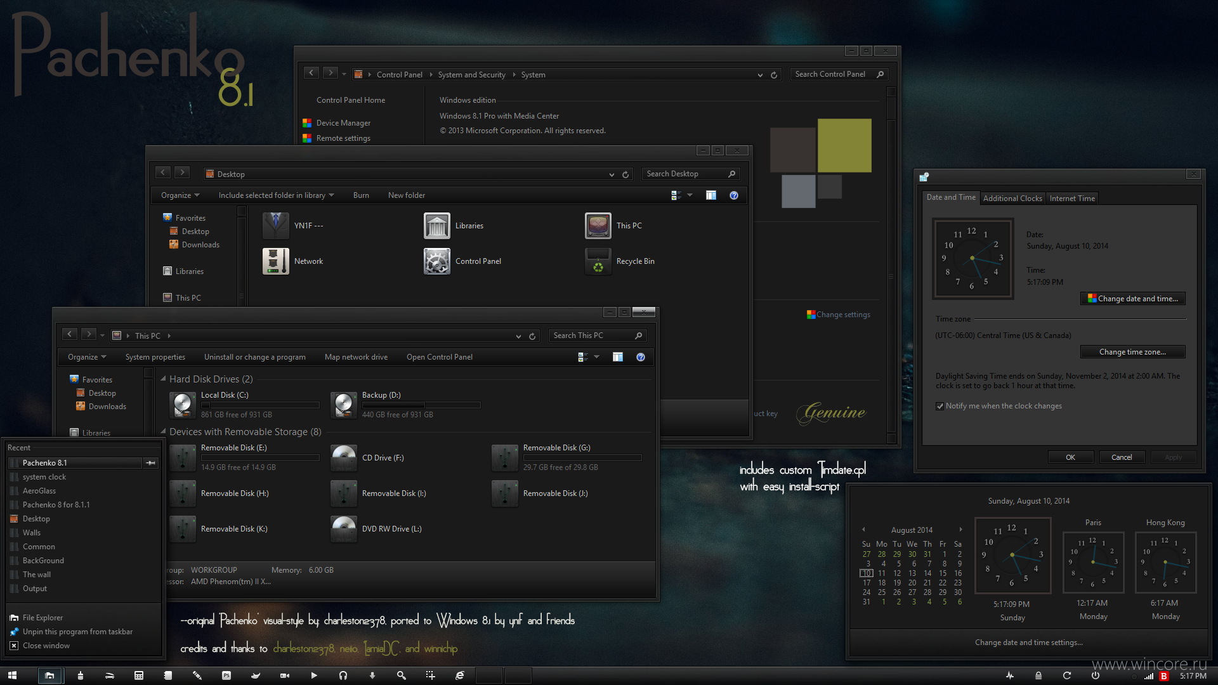Open Organize dropdown in This PC window

coord(87,357)
